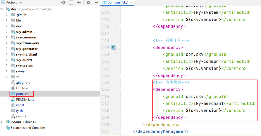
Task: Fold the dependency block at line 169
Action: click(121, 48)
